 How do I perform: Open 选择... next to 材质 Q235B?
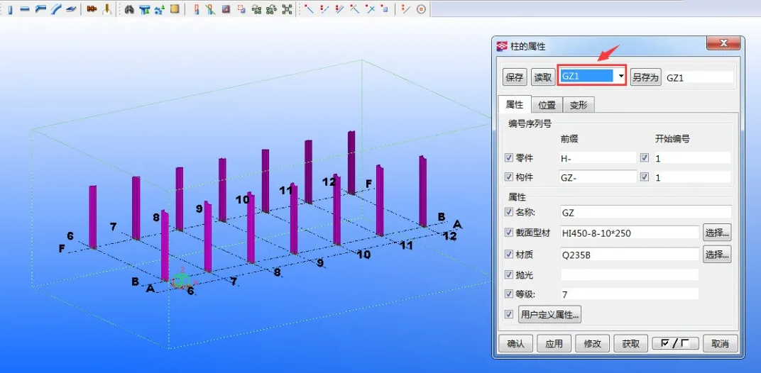[x=717, y=254]
